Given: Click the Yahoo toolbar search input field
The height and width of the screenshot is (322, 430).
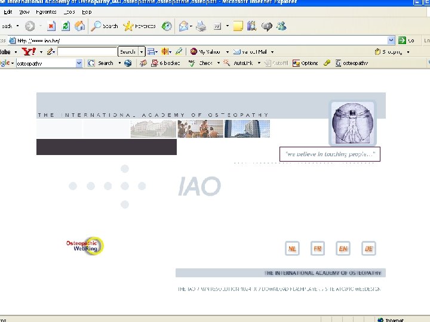Looking at the screenshot, I should coord(87,51).
